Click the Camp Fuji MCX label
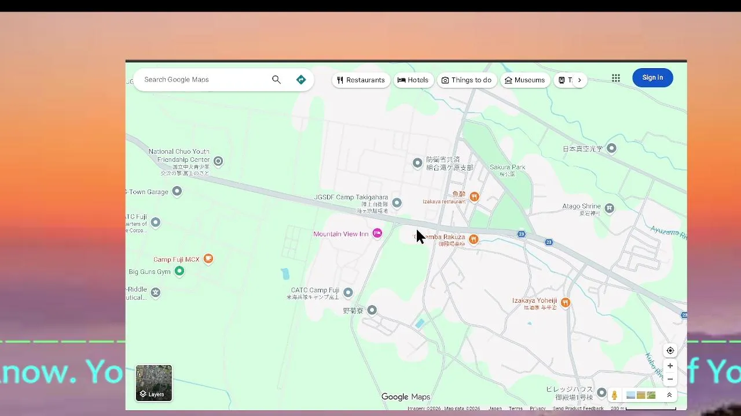 (x=176, y=259)
